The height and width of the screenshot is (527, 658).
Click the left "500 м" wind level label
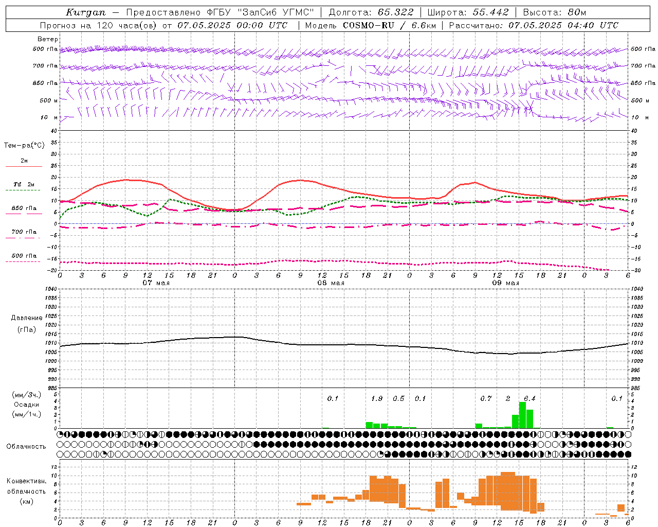click(x=49, y=100)
